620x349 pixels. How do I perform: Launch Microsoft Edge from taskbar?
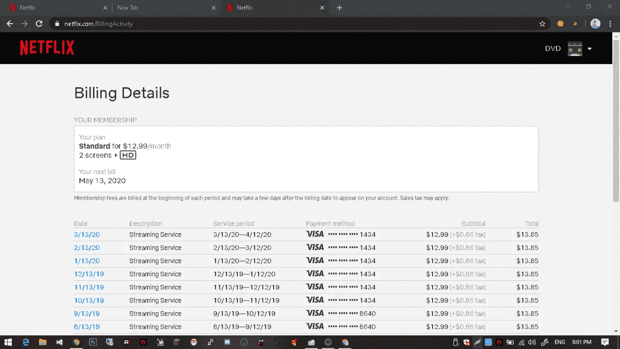pyautogui.click(x=26, y=342)
